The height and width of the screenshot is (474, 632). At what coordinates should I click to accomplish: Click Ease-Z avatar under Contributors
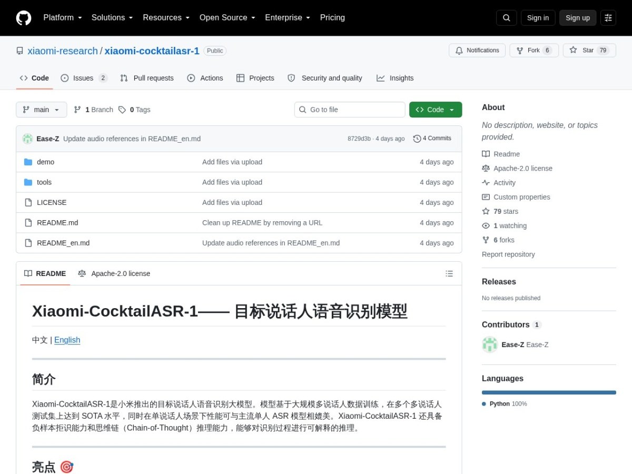490,344
